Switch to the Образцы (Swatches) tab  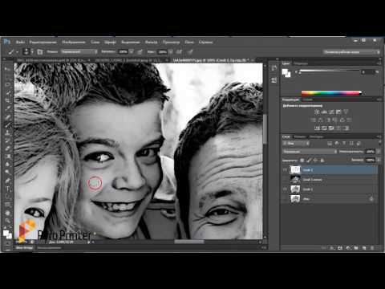301,63
